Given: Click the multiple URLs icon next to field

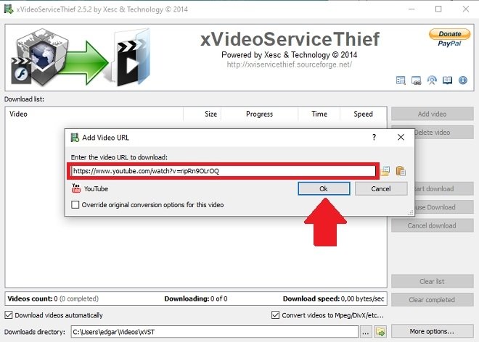Looking at the screenshot, I should pyautogui.click(x=385, y=171).
